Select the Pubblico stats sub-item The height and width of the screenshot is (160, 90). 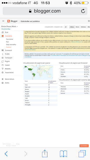tap(8, 47)
